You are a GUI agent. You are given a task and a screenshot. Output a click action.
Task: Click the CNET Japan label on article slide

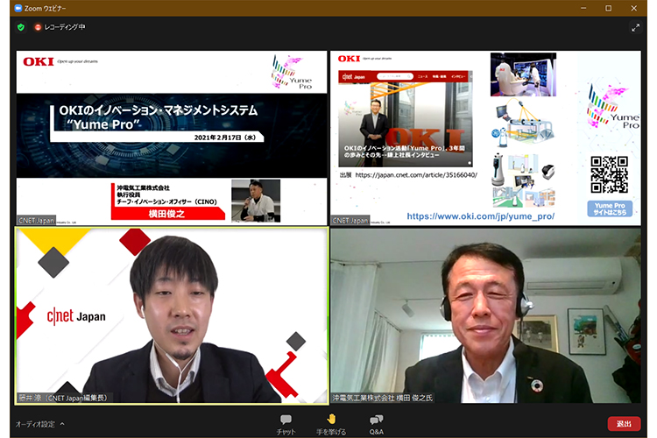[350, 221]
